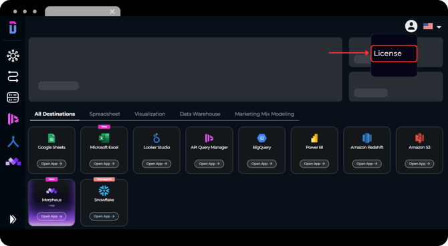Click the New badge on Morpheus card
This screenshot has height=246, width=448.
click(x=51, y=179)
